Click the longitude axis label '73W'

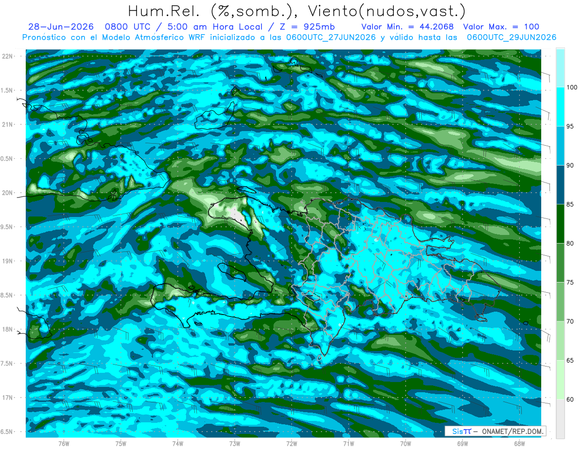[235, 444]
